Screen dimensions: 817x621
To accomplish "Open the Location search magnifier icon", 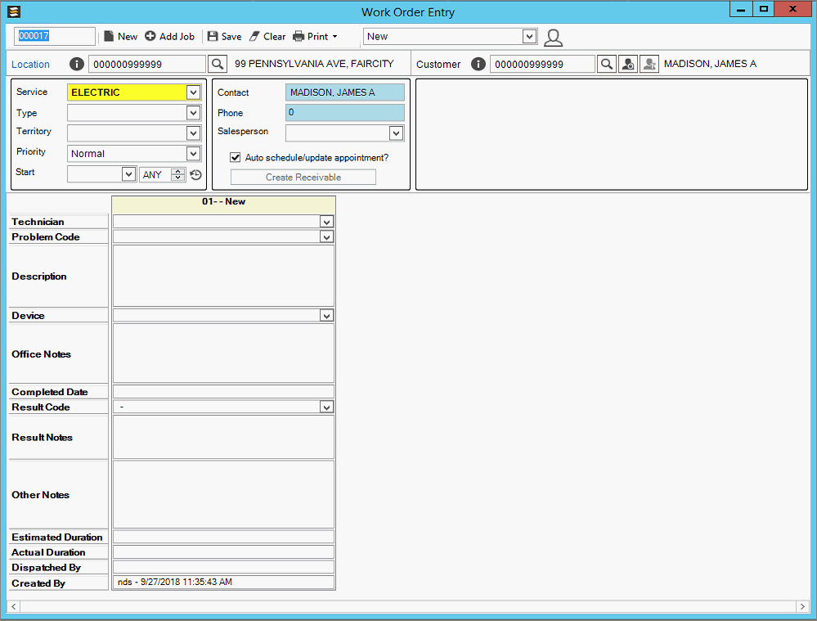I will (x=216, y=63).
